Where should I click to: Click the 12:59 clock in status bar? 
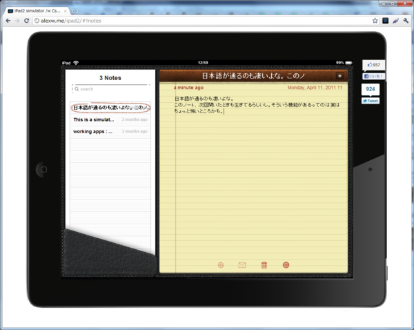pyautogui.click(x=203, y=63)
